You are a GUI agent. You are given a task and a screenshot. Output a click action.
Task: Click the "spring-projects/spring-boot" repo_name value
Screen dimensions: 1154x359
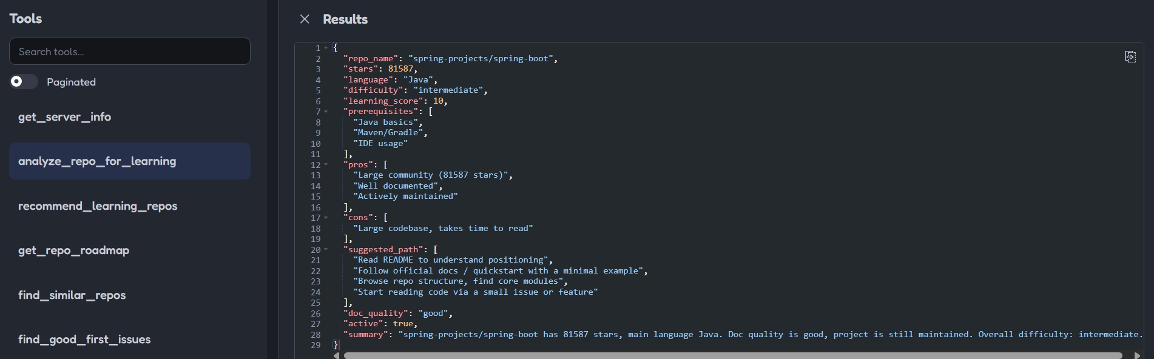click(x=481, y=59)
